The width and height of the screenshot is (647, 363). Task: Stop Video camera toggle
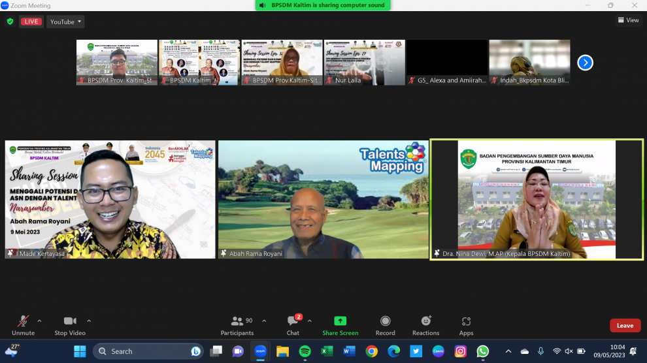pos(70,324)
